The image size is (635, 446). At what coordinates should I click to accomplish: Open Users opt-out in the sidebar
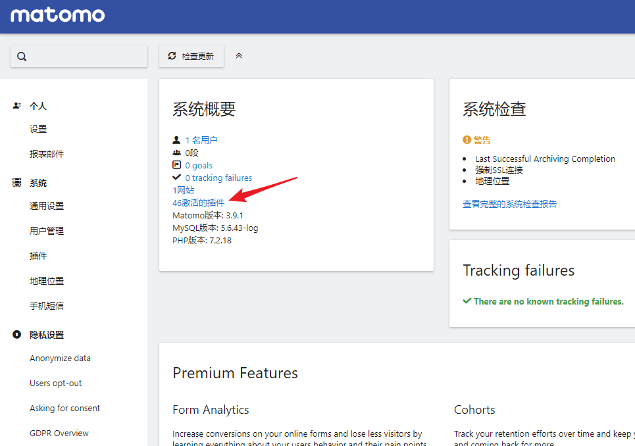(x=55, y=384)
